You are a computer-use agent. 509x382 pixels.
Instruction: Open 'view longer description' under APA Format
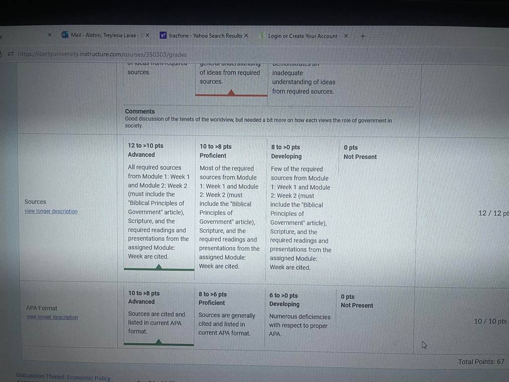(52, 317)
